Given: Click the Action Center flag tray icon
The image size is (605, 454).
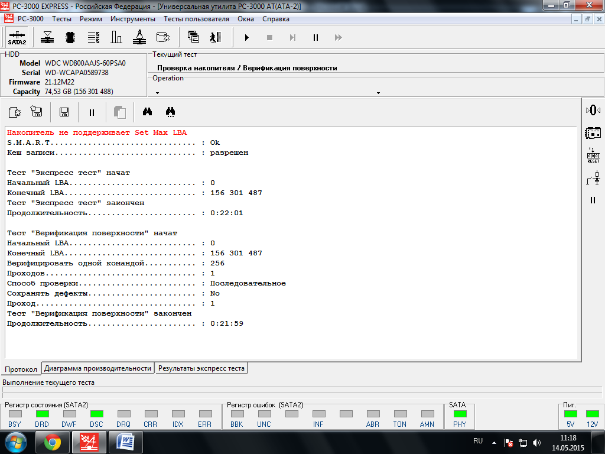Looking at the screenshot, I should coord(509,443).
